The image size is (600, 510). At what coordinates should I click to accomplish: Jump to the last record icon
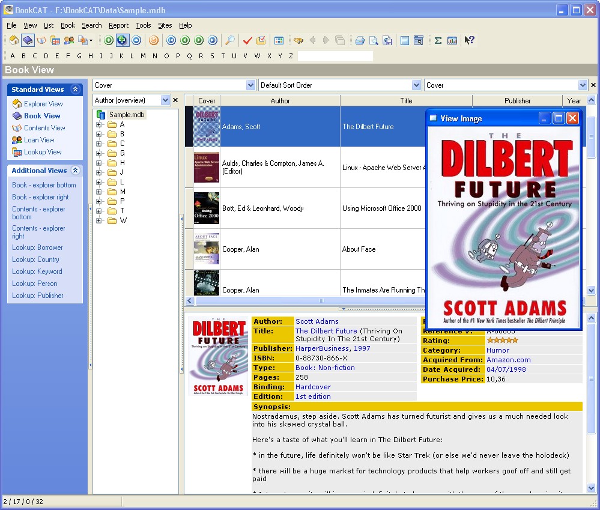coord(213,40)
